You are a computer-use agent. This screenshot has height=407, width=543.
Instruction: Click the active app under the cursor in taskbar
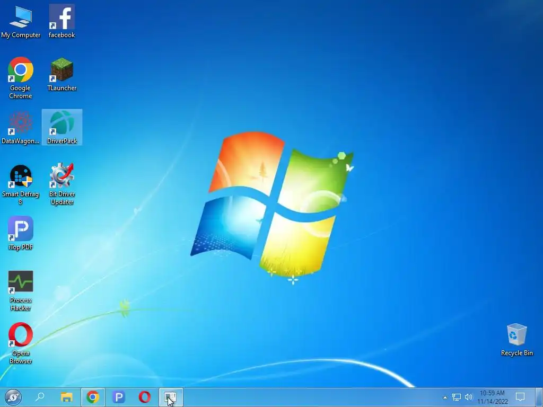pyautogui.click(x=171, y=397)
